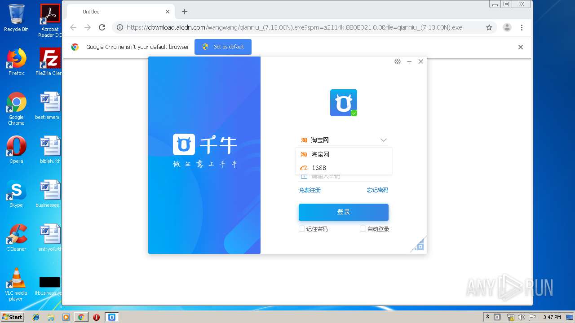The image size is (575, 323).
Task: Click the Qianniu system tray icon
Action: [x=497, y=317]
